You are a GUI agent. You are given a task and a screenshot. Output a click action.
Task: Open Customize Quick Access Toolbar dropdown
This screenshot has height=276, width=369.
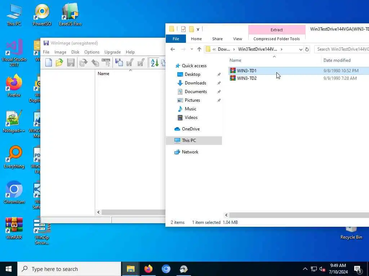pos(198,29)
